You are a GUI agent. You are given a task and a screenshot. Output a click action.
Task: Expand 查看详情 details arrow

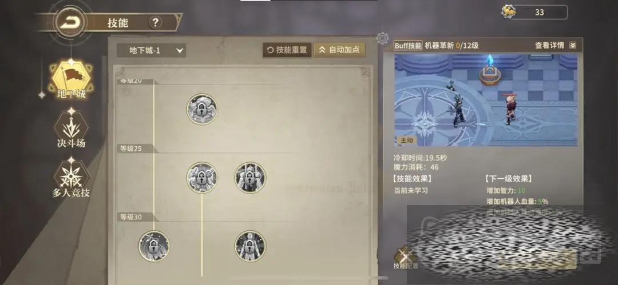(x=573, y=45)
